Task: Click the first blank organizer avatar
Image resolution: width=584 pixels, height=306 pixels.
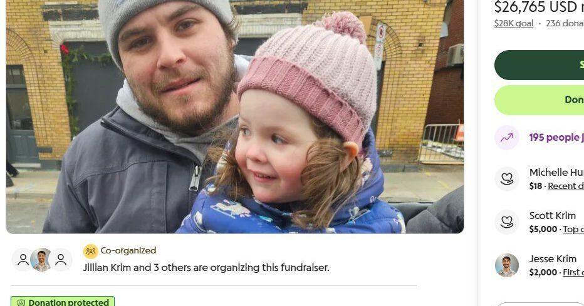Action: pos(23,260)
